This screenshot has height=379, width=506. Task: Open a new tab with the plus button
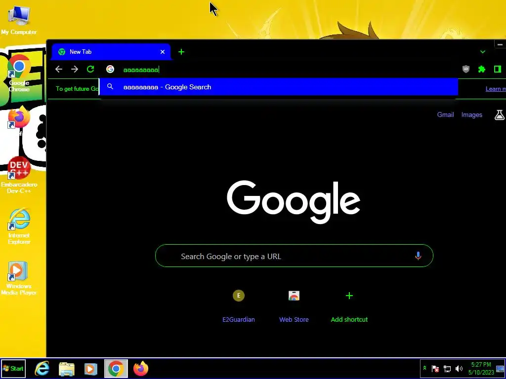(181, 52)
